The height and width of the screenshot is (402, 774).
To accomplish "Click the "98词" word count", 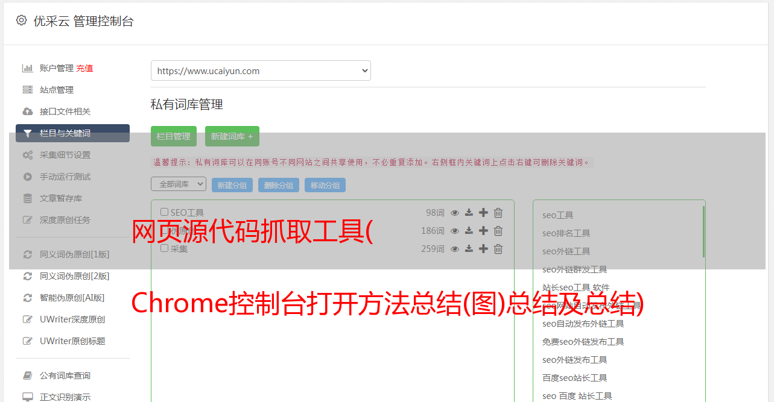I will tap(435, 213).
